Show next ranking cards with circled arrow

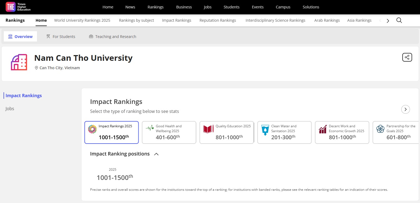(406, 109)
